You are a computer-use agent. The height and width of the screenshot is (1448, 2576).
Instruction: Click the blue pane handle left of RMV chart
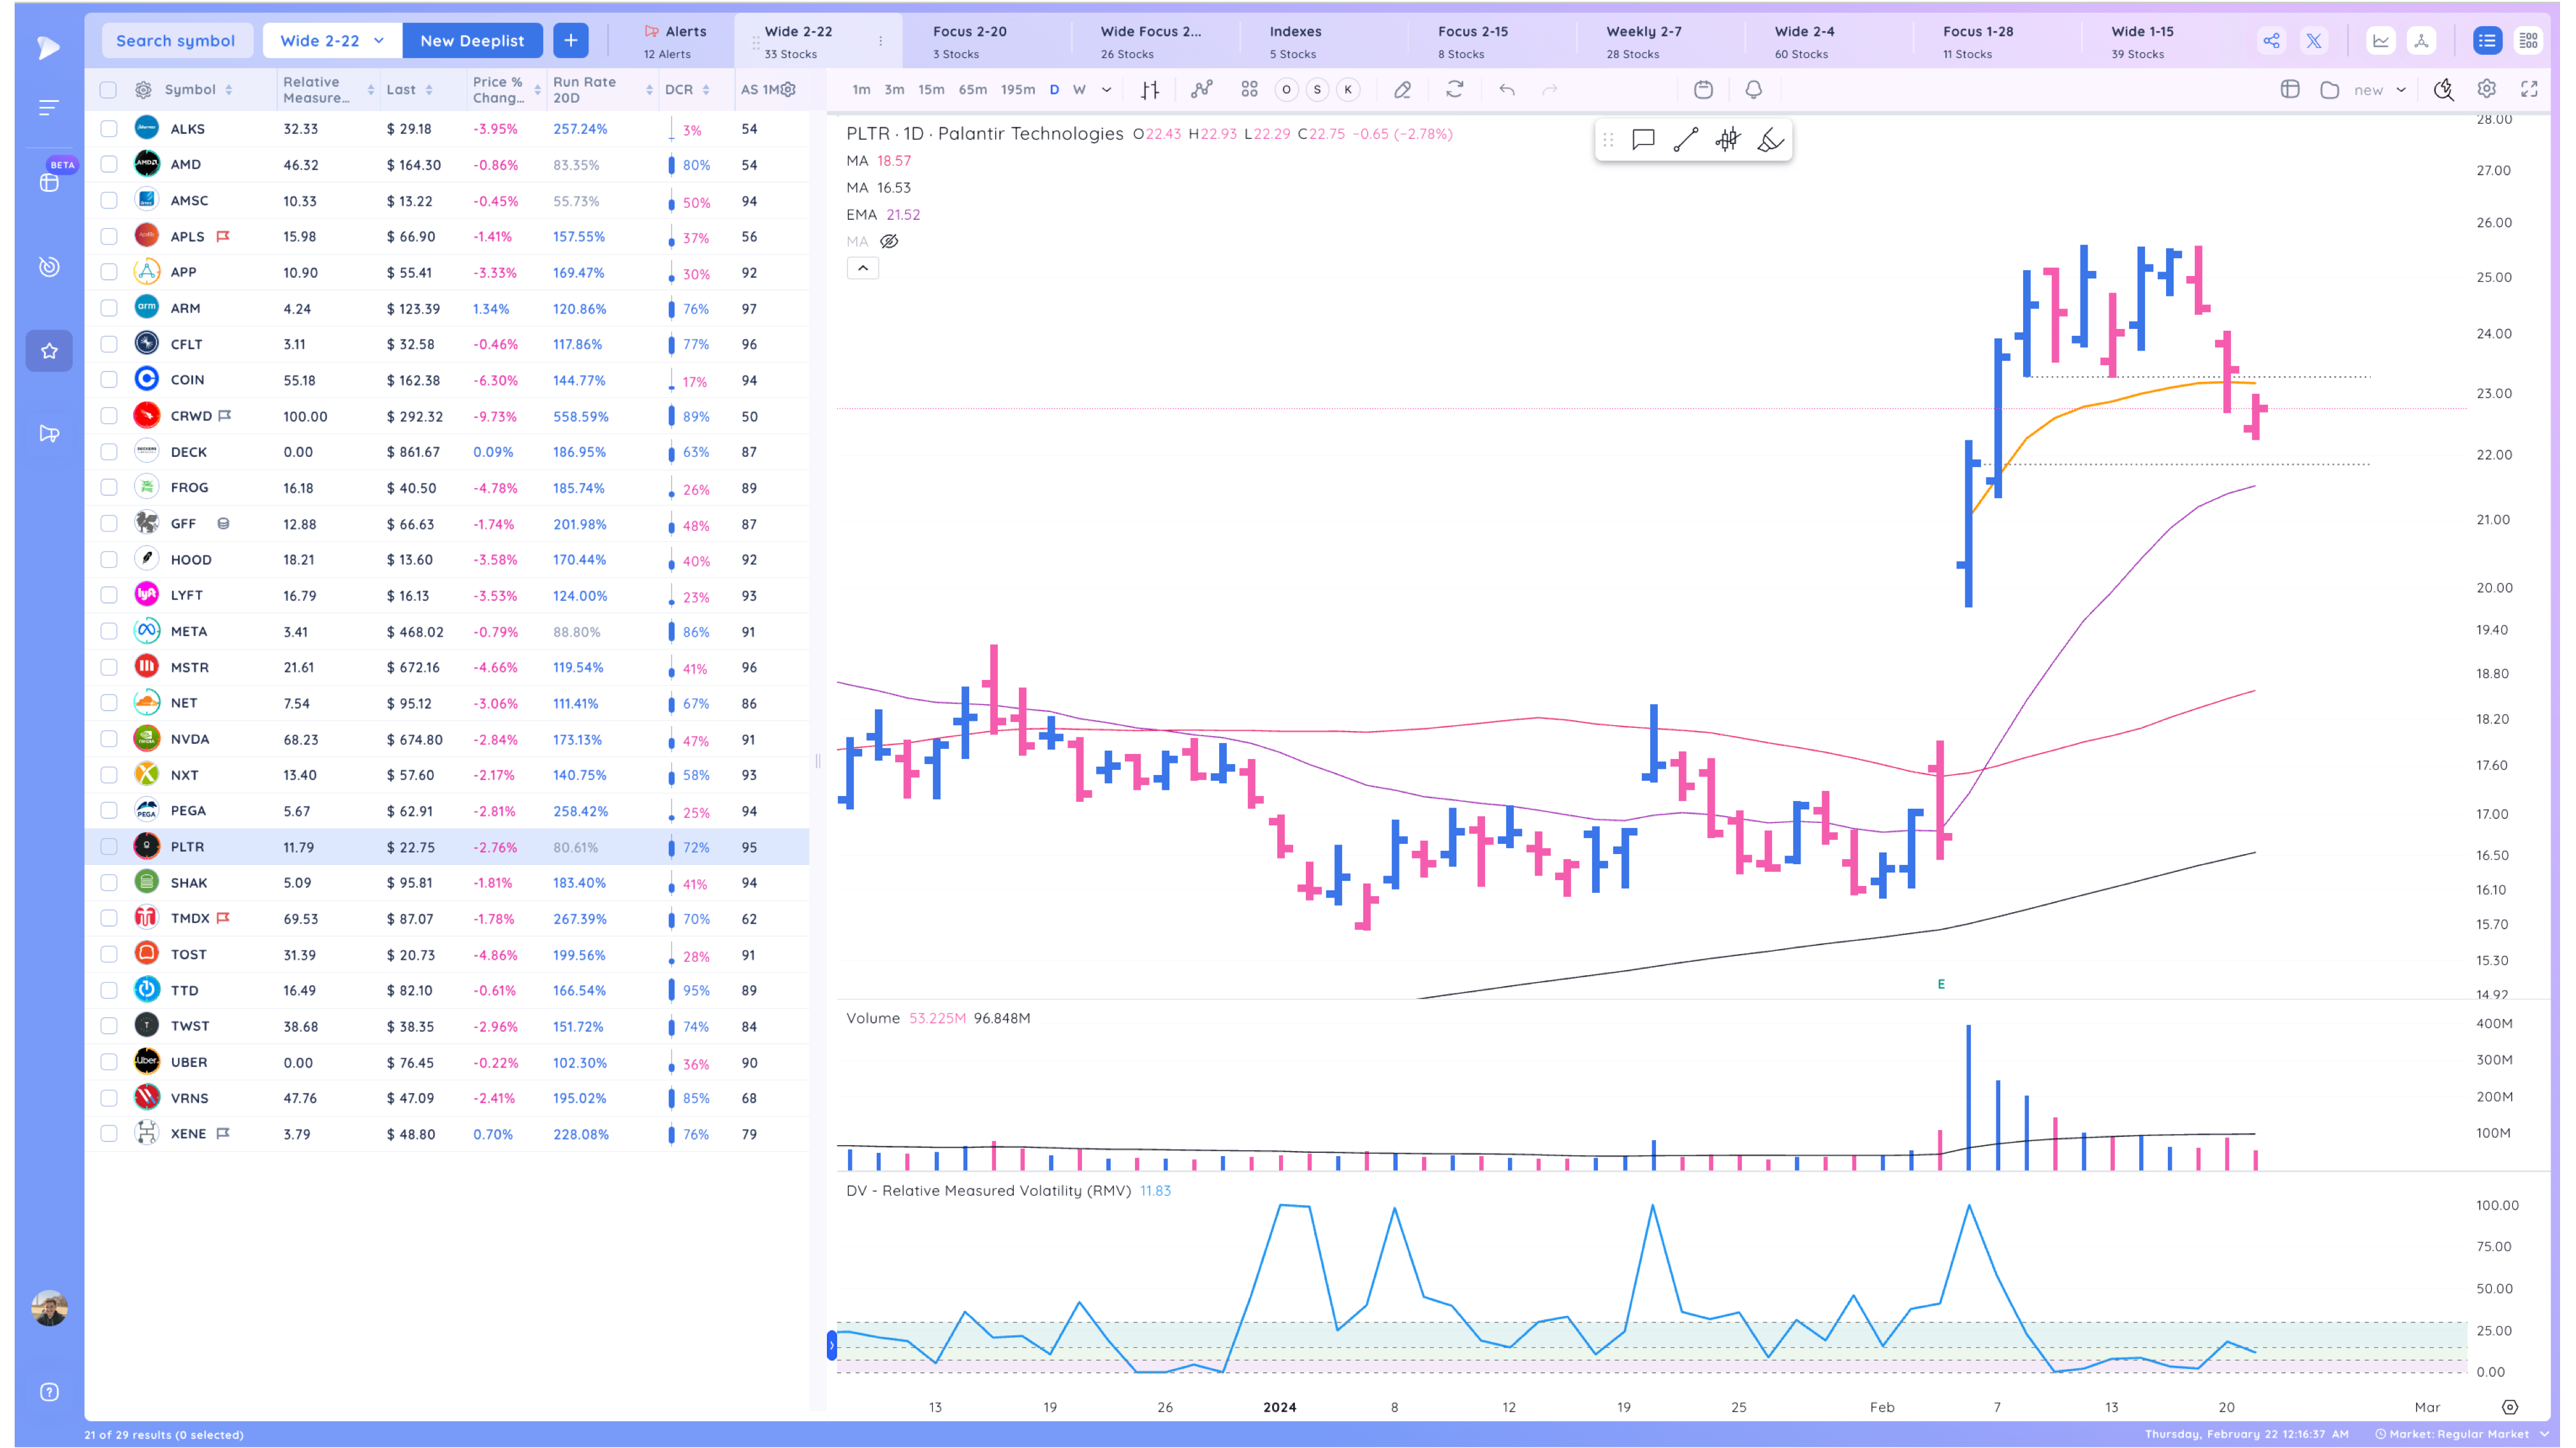(831, 1345)
